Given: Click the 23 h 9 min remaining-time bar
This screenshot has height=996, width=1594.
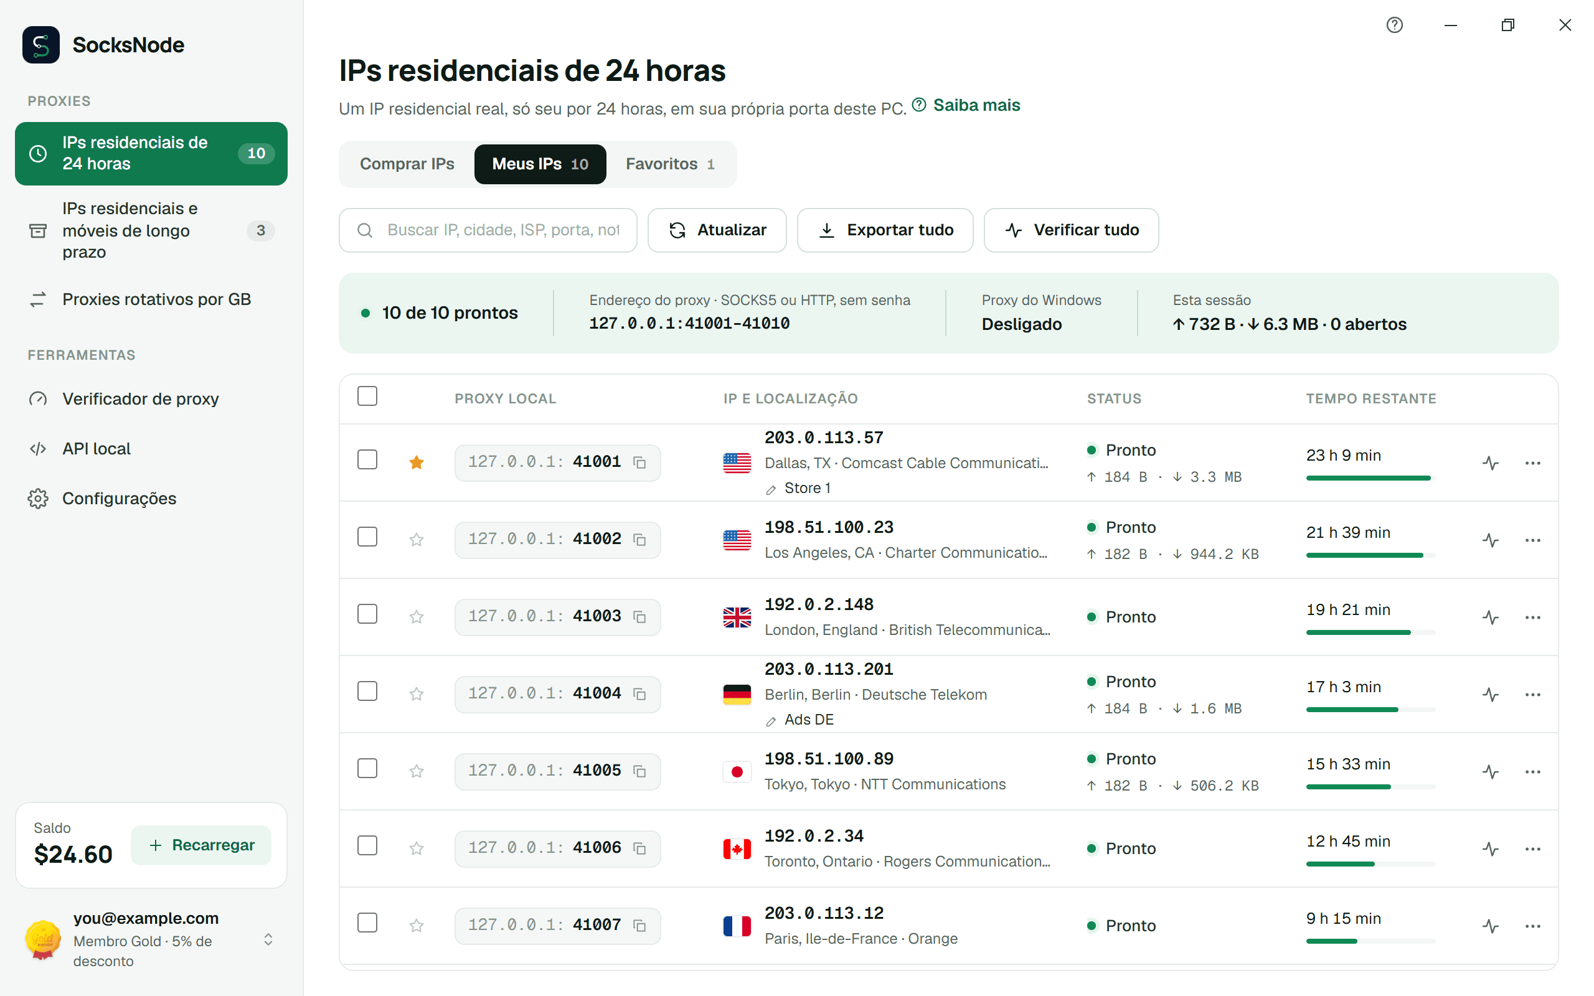Looking at the screenshot, I should [1370, 478].
